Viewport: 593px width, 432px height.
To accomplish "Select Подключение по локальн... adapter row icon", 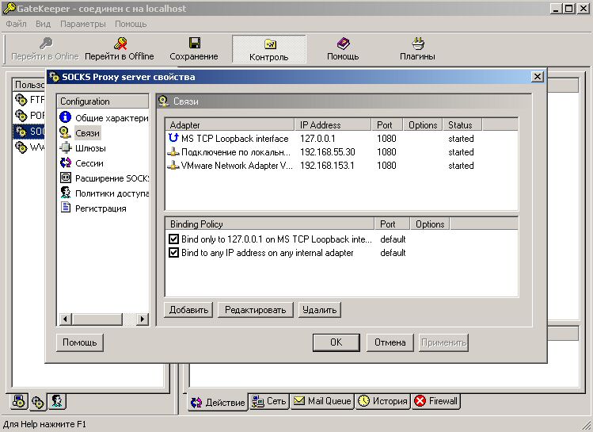I will pyautogui.click(x=173, y=152).
